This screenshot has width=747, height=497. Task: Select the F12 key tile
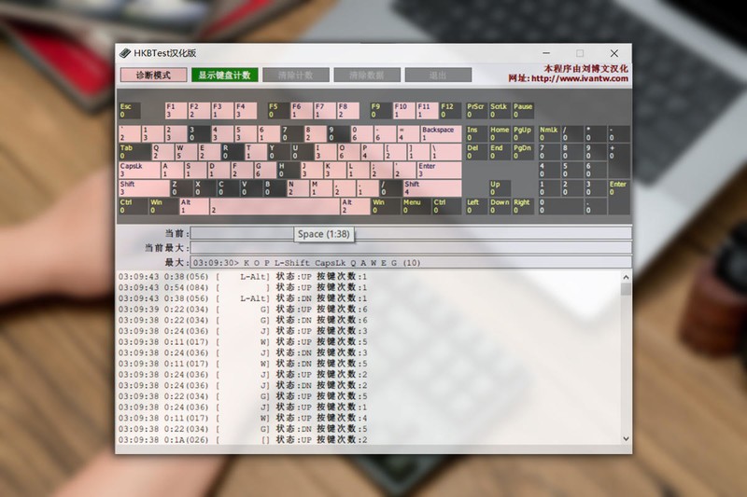451,110
